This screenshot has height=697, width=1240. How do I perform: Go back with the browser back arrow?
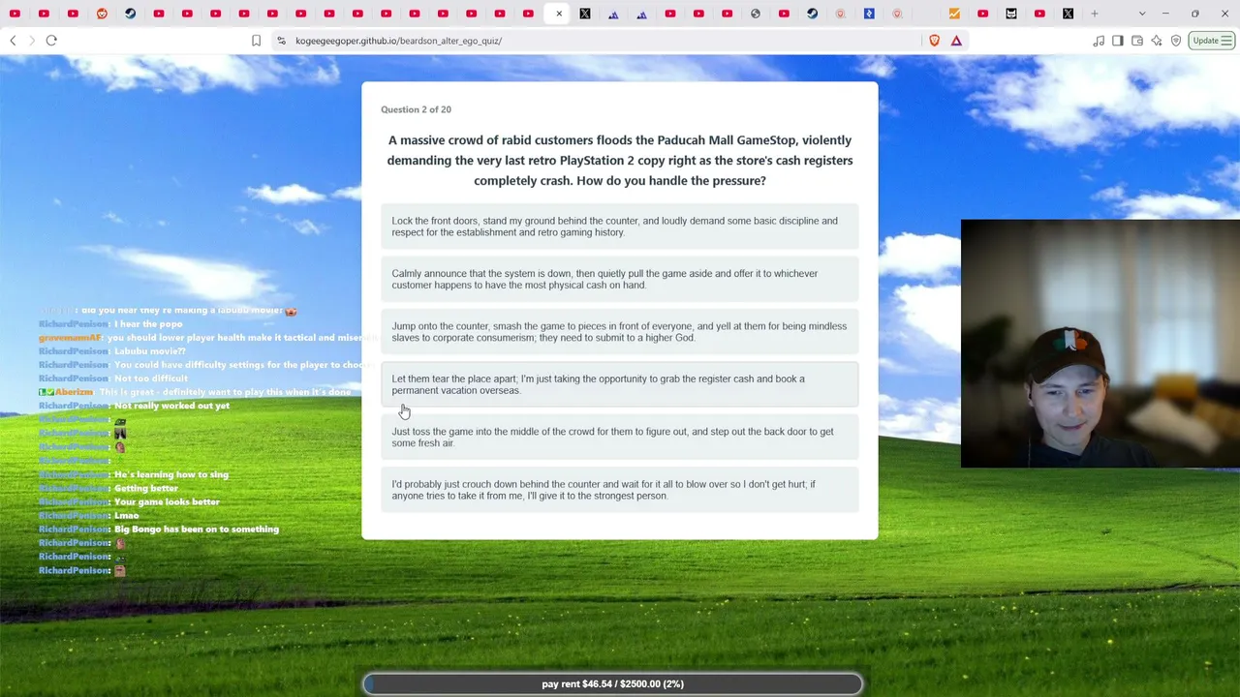(x=13, y=41)
